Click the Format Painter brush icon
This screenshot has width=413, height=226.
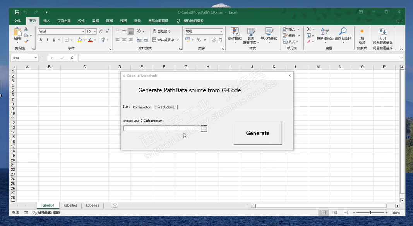point(26,41)
